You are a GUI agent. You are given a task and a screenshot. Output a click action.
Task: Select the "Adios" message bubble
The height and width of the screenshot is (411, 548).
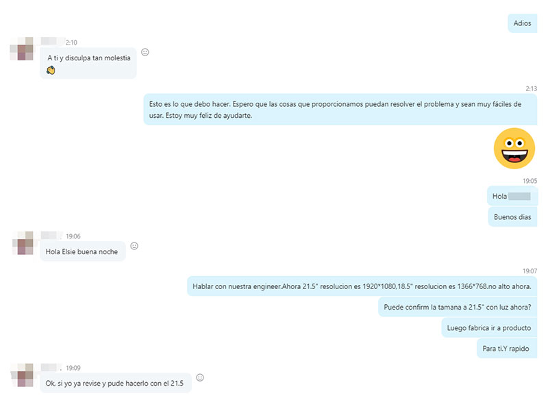coord(522,24)
